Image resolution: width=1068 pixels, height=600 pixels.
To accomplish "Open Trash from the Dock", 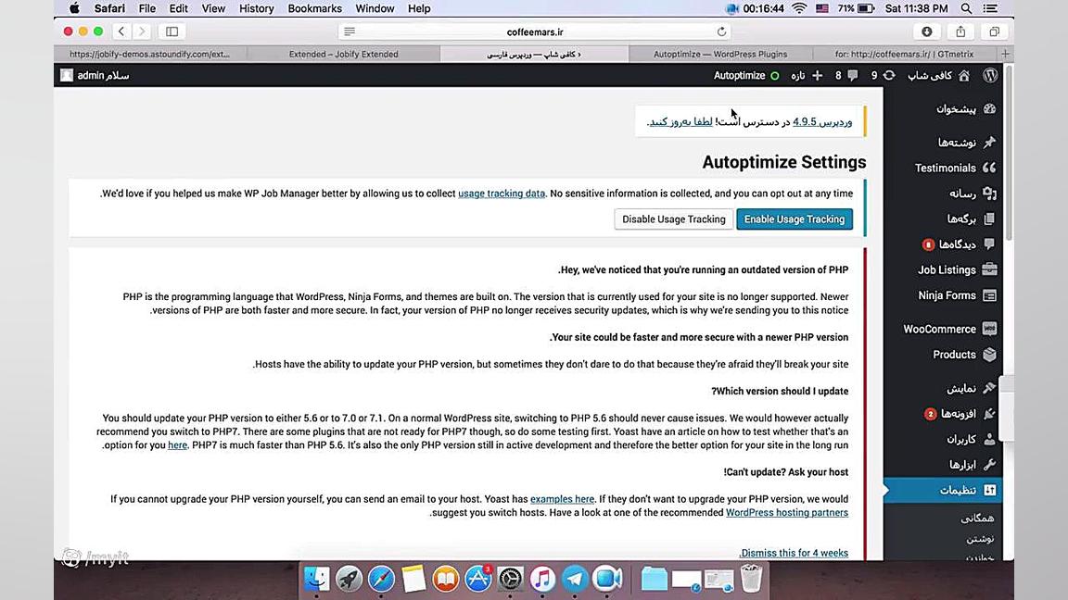I will [751, 579].
